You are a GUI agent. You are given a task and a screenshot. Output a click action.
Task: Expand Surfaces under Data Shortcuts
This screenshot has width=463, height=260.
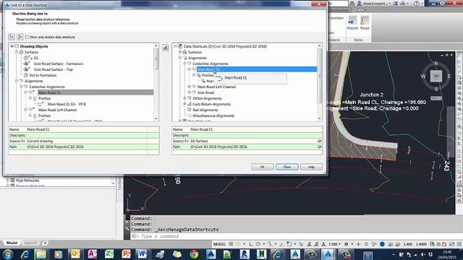click(x=180, y=52)
